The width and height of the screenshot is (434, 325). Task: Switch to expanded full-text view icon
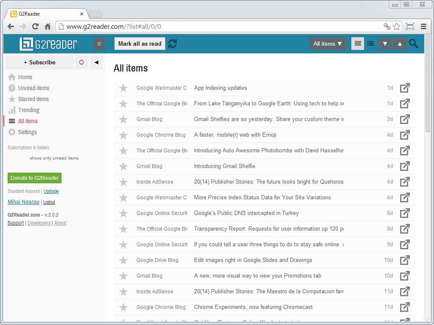click(358, 44)
